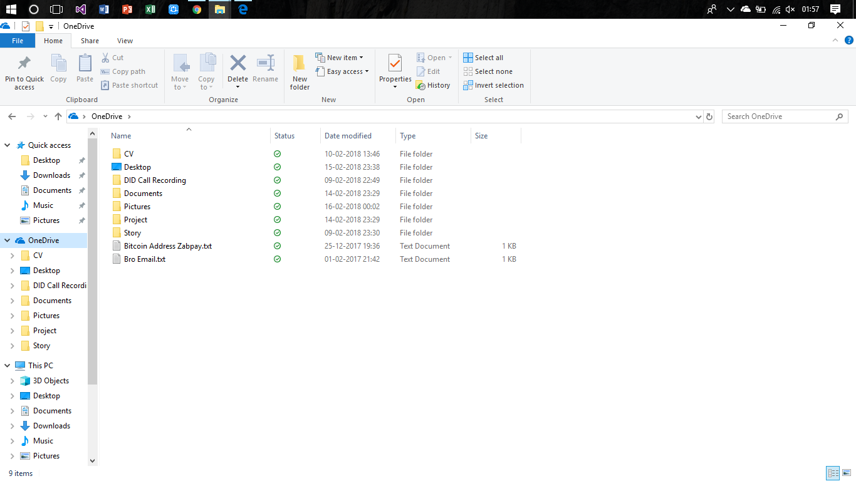Click Pin to Quick access icon

pos(24,63)
